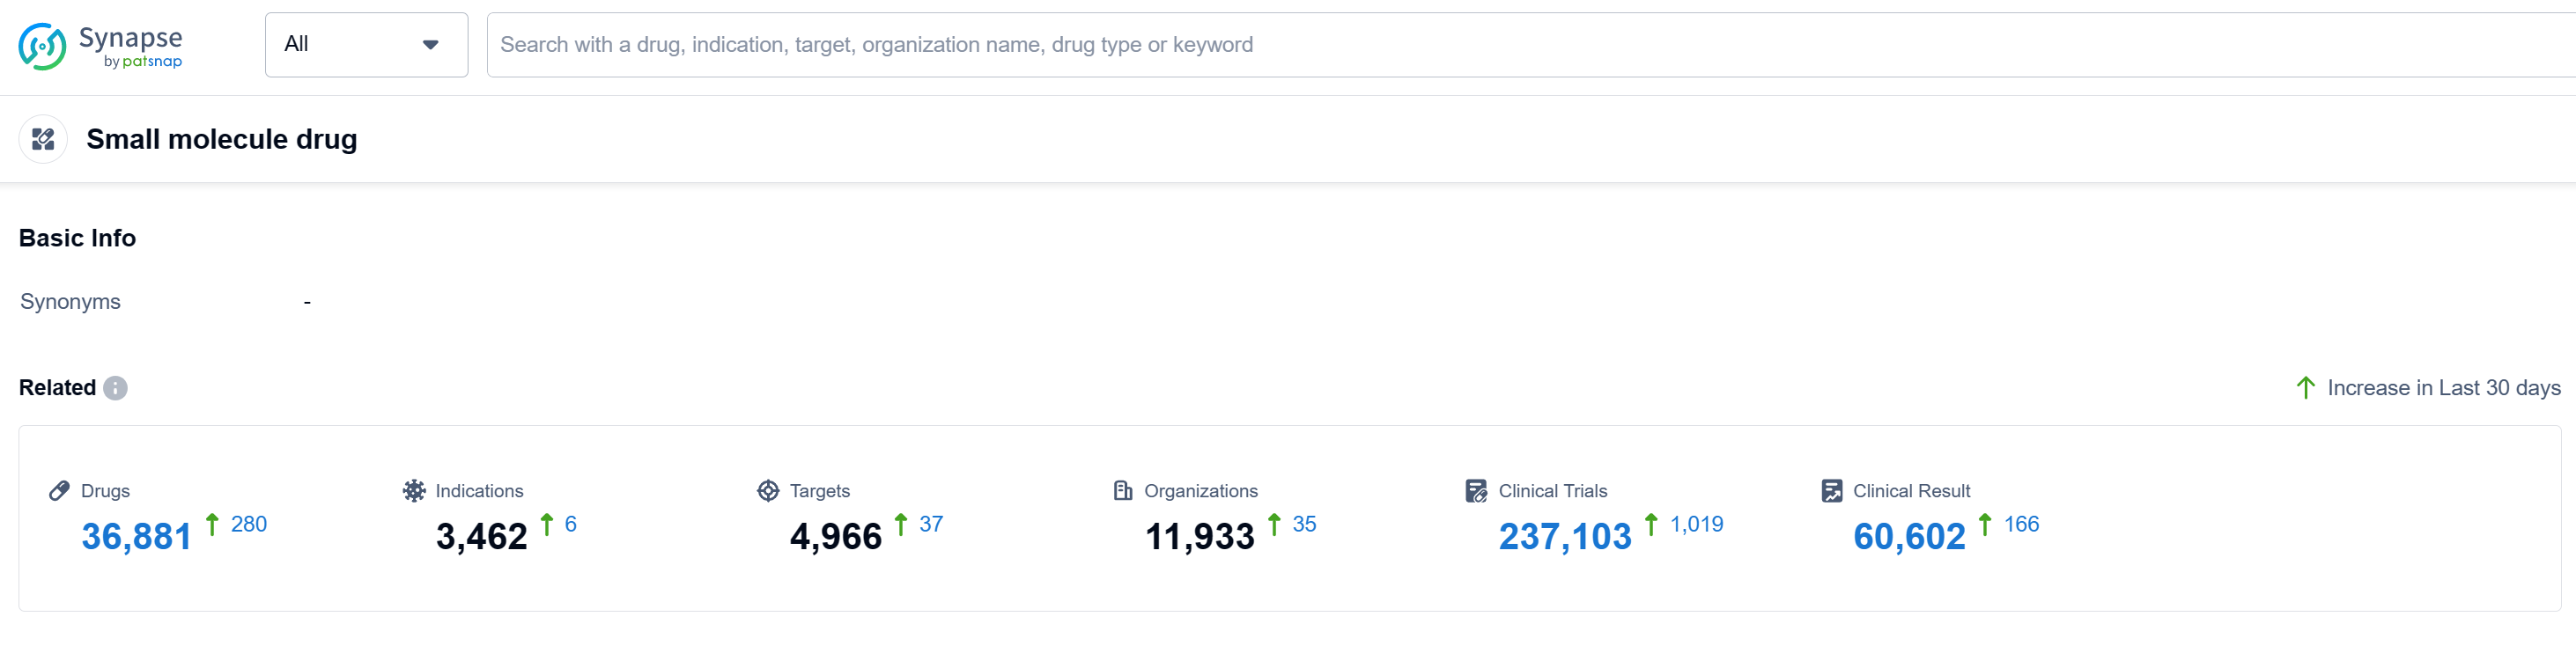Click the Small molecule drug type icon
2576x668 pixels.
point(43,139)
